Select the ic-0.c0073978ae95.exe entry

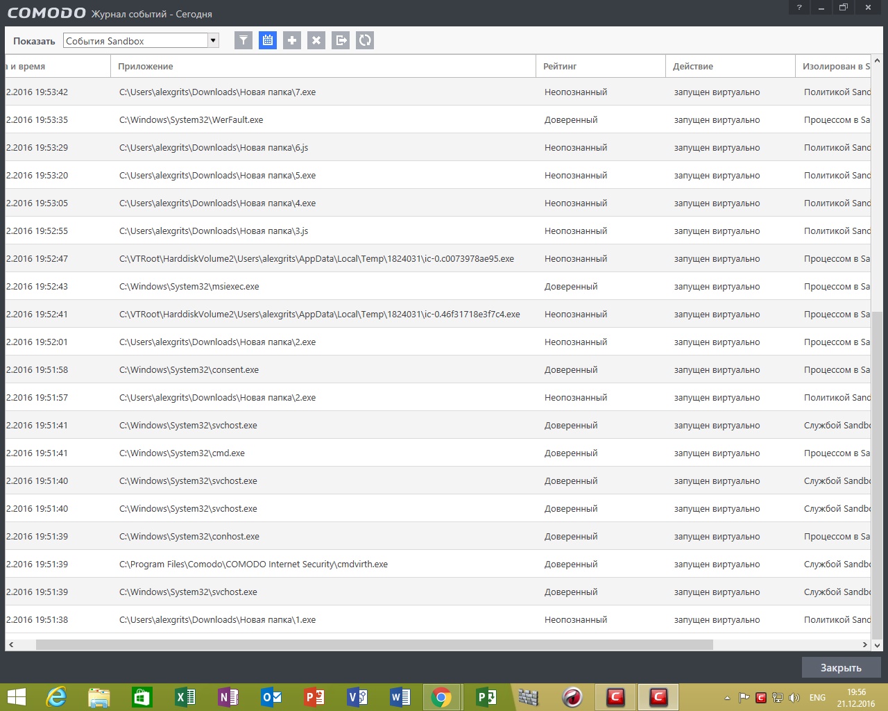[438, 258]
